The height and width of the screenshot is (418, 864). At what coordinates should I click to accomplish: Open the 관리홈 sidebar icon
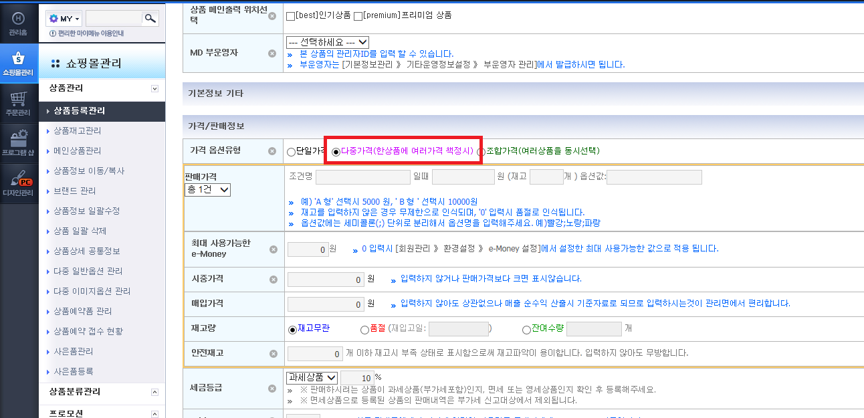pos(19,23)
